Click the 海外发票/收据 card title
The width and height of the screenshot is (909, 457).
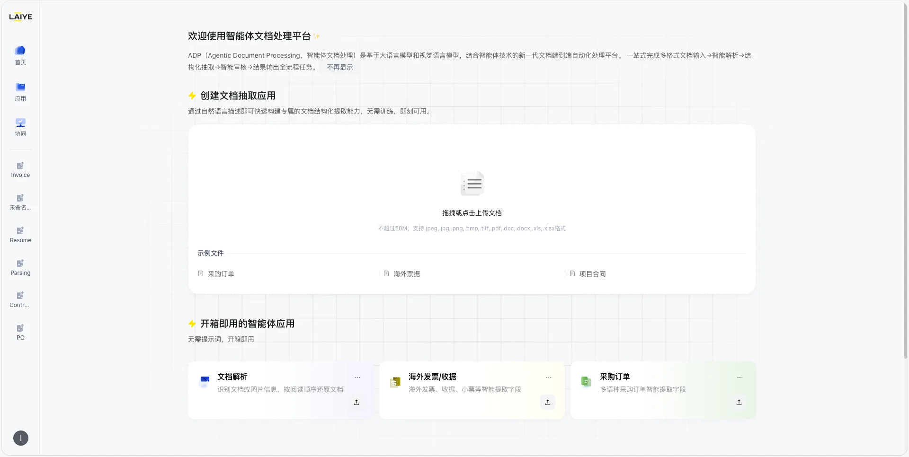(x=433, y=377)
